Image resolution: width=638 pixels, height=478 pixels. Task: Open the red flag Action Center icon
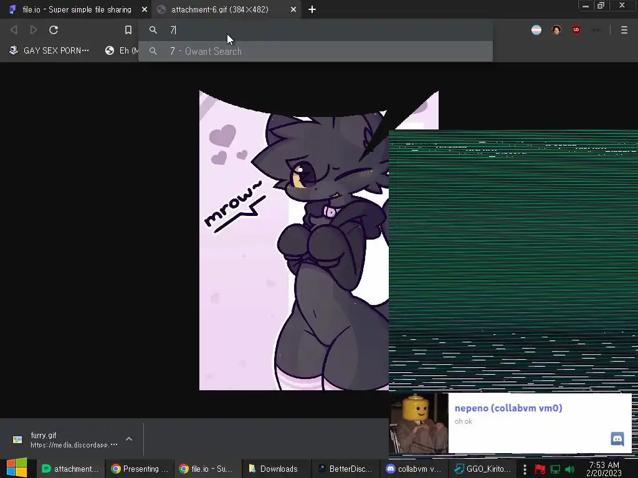click(540, 469)
